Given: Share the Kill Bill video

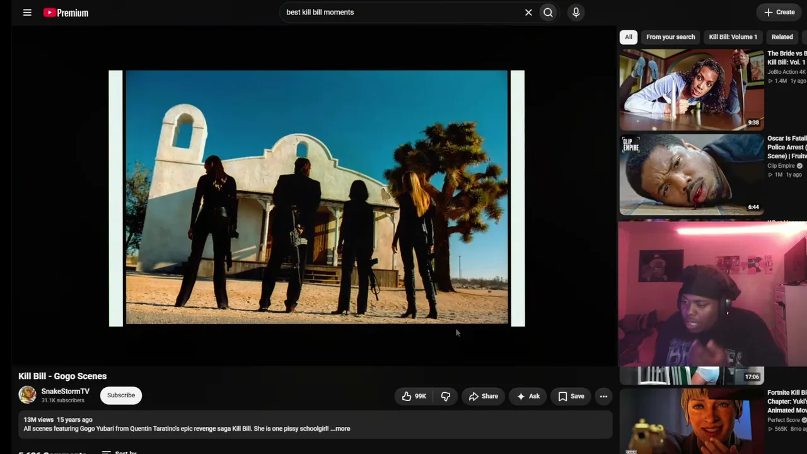Looking at the screenshot, I should pyautogui.click(x=484, y=396).
